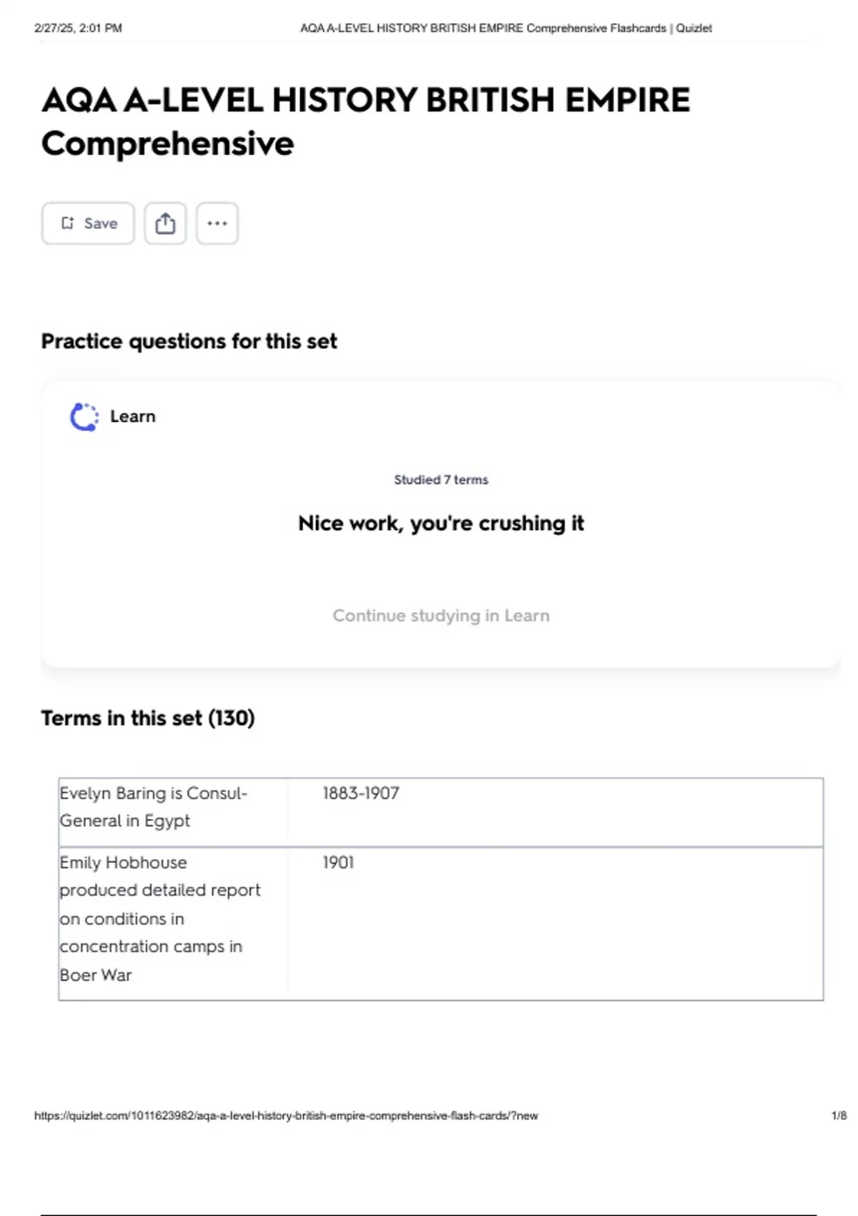The height and width of the screenshot is (1216, 858).
Task: Select the 1901 definition cell
Action: [x=338, y=863]
